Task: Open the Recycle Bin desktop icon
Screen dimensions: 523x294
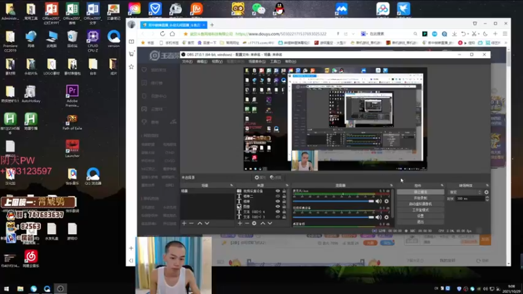Action: click(73, 39)
